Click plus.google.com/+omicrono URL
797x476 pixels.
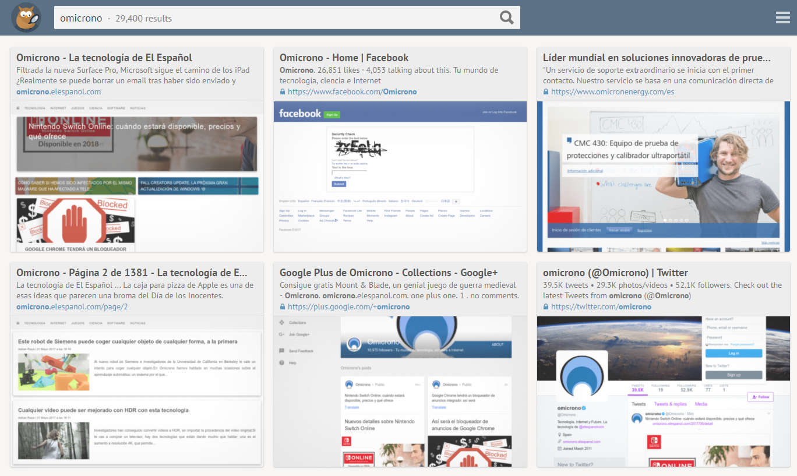point(349,306)
